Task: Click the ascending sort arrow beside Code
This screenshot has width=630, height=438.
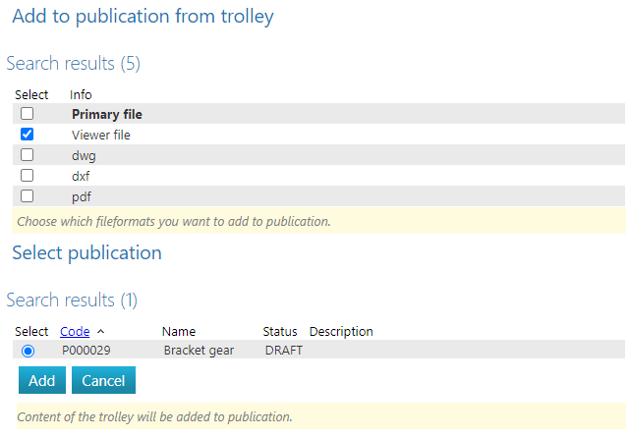Action: coord(101,332)
